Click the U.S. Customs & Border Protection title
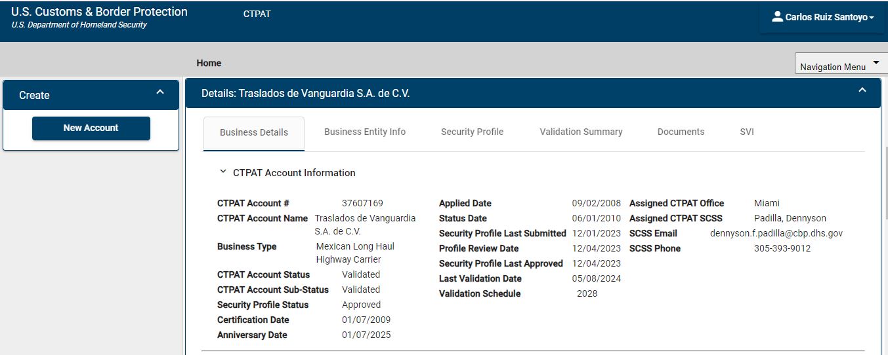Screen dimensions: 888x355 click(99, 12)
